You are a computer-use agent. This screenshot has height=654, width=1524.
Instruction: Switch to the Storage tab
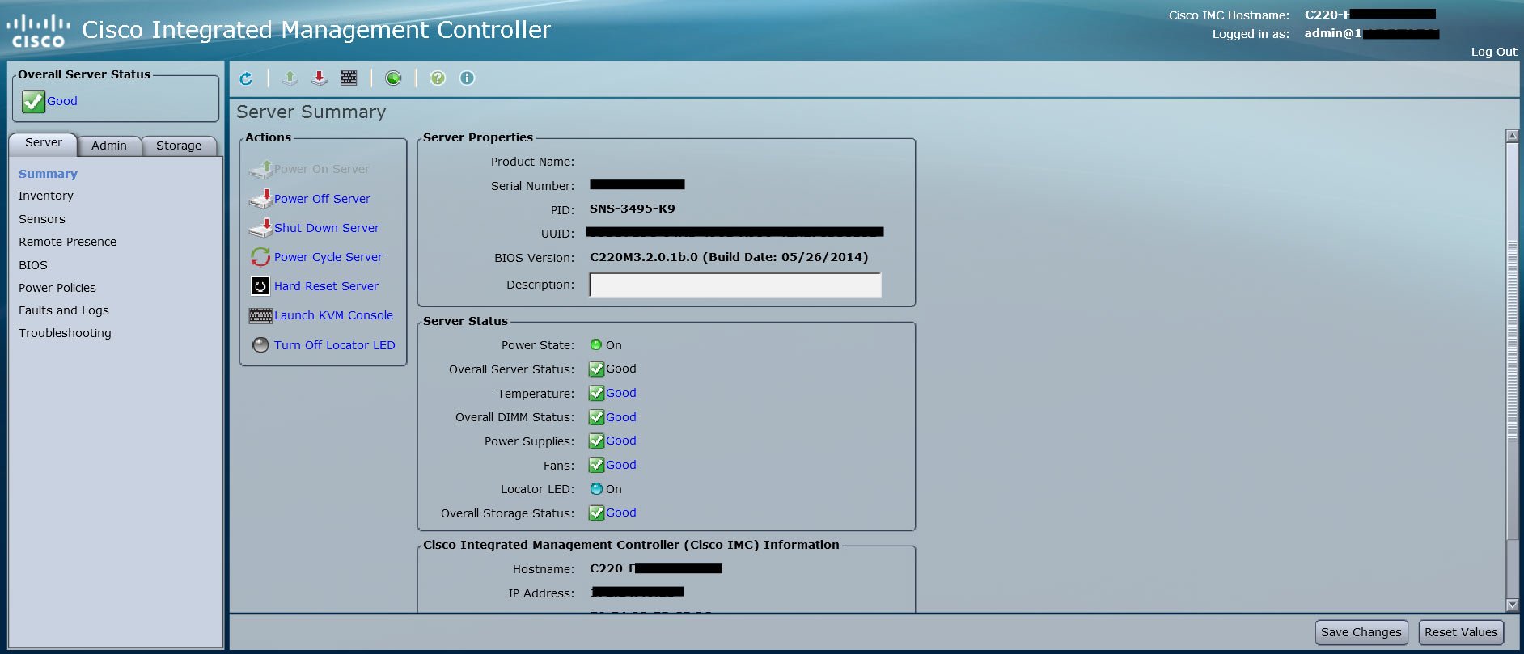tap(179, 146)
